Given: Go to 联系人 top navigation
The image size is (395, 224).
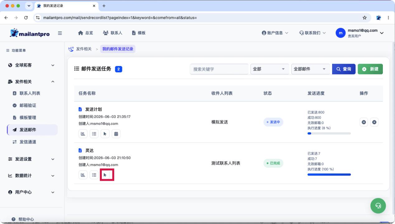Looking at the screenshot, I should point(112,33).
